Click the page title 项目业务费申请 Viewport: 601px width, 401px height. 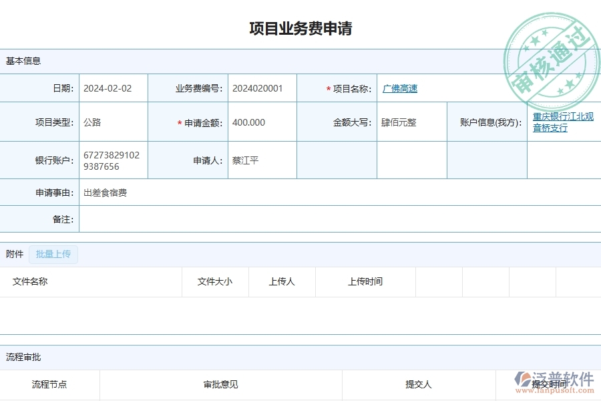point(300,28)
